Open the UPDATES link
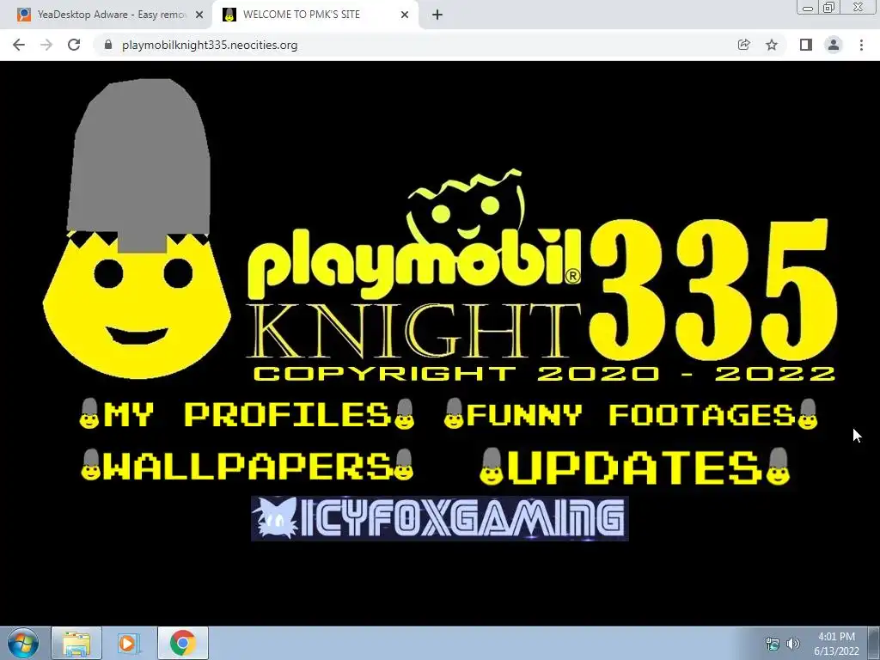This screenshot has width=880, height=660. 635,467
